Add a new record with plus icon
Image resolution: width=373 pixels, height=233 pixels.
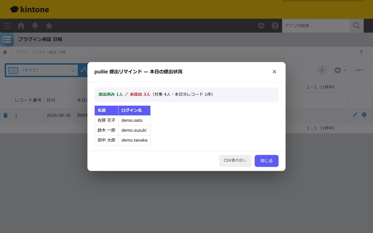[322, 70]
